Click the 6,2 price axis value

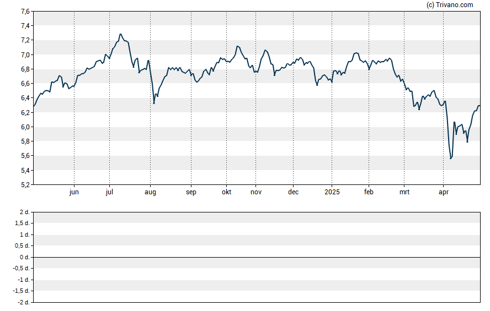25,112
